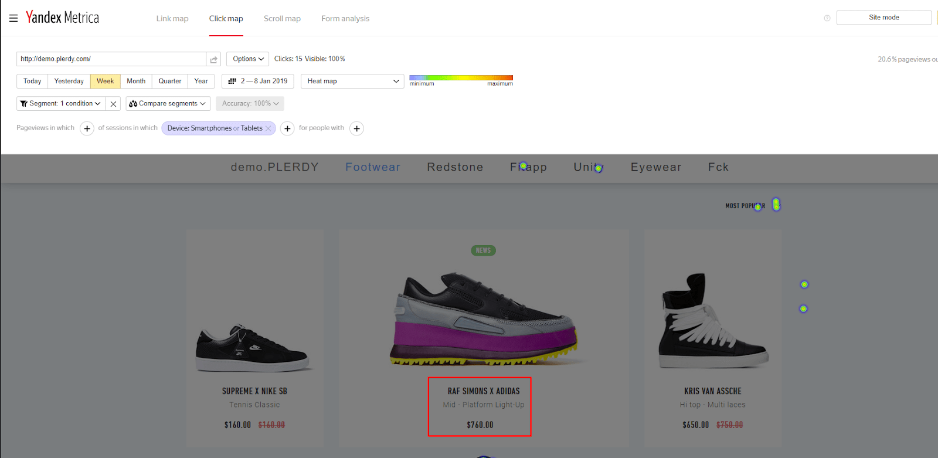Switch to the Form analysis tab
Viewport: 938px width, 458px height.
[345, 19]
